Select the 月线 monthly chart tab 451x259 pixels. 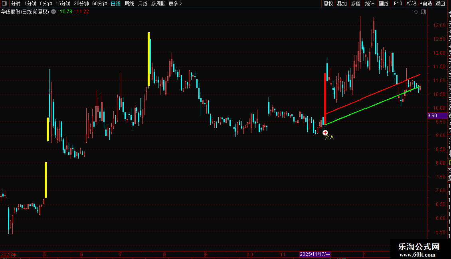tap(142, 4)
